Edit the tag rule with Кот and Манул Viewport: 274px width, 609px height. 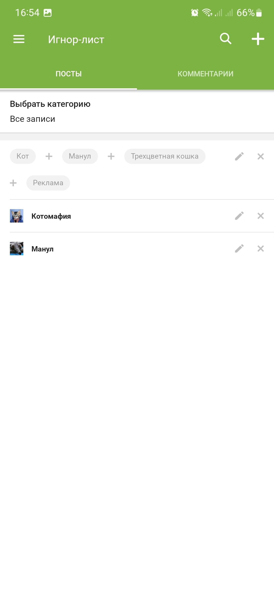point(239,156)
